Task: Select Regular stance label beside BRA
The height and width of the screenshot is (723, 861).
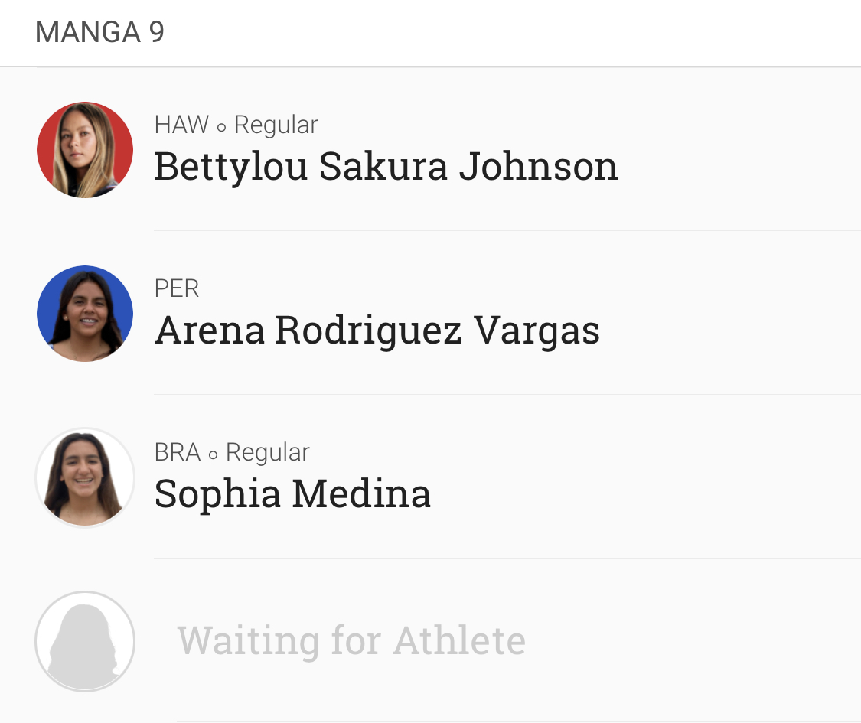Action: (268, 454)
